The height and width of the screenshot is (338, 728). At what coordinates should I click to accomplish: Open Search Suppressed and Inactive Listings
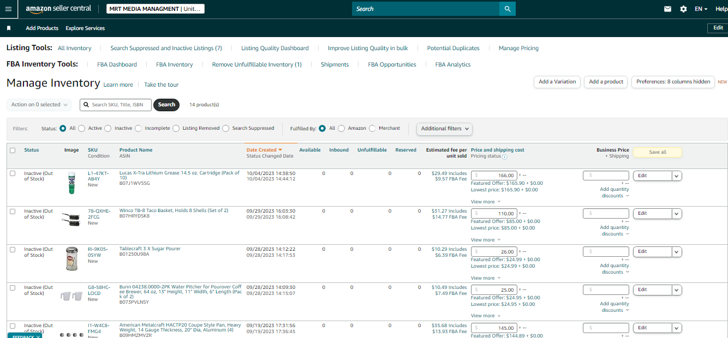pos(166,48)
